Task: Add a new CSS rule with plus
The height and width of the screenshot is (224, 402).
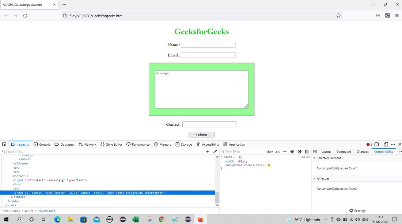Action: [x=285, y=152]
